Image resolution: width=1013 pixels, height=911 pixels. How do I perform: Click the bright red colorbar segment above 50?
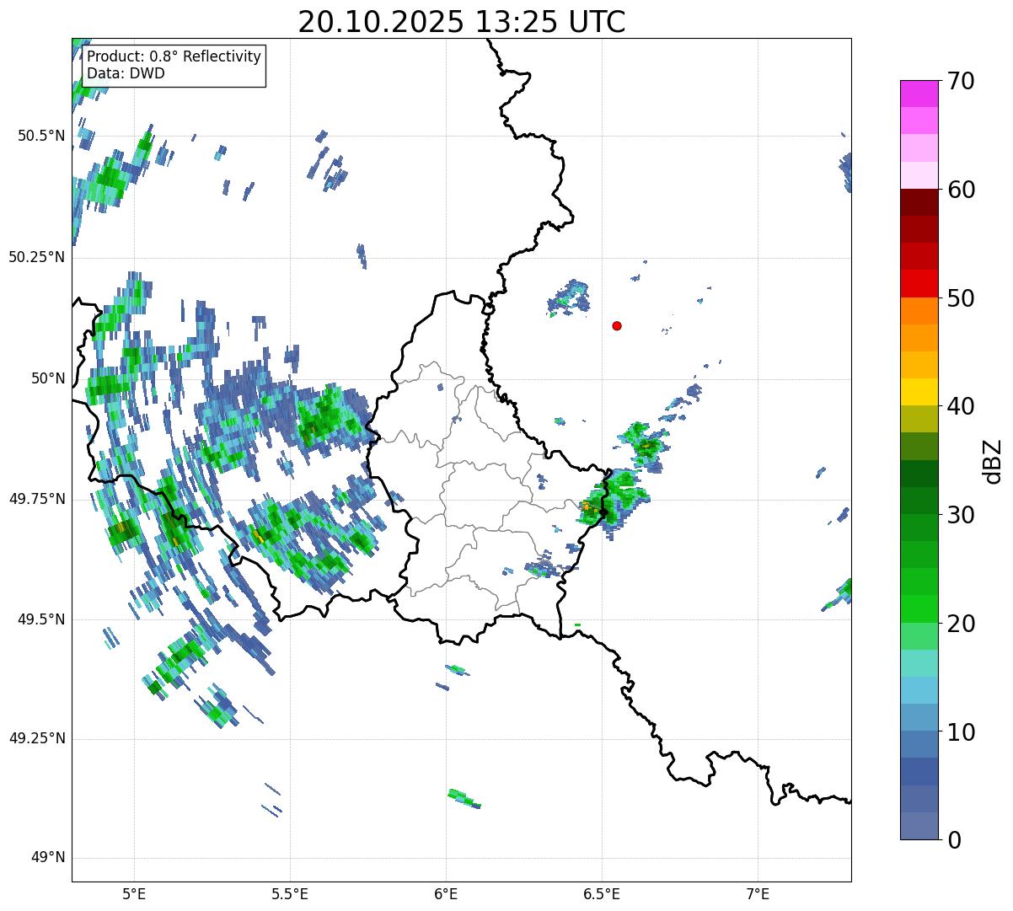919,283
